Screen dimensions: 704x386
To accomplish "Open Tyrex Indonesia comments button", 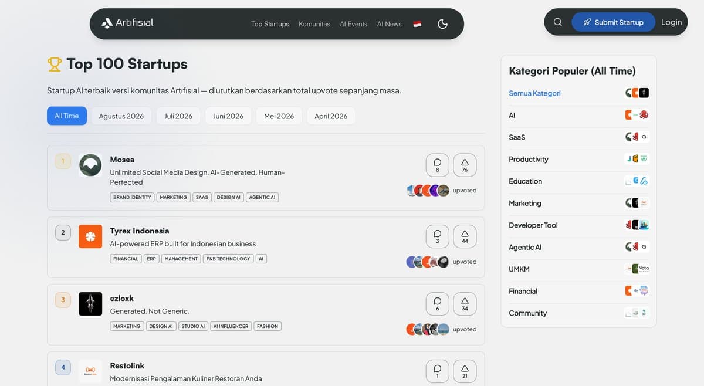I will [x=437, y=236].
